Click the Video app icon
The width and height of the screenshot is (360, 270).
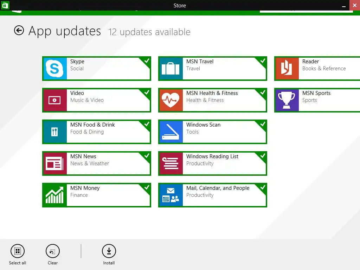click(54, 100)
